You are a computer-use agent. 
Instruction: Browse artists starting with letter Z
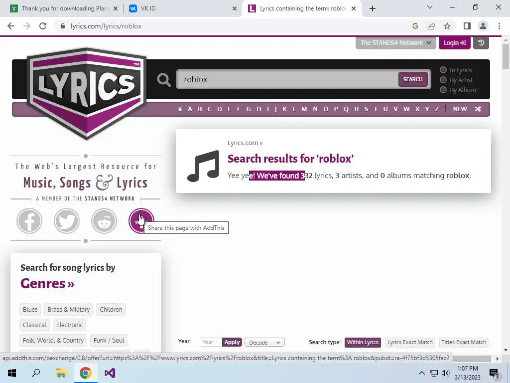(436, 109)
